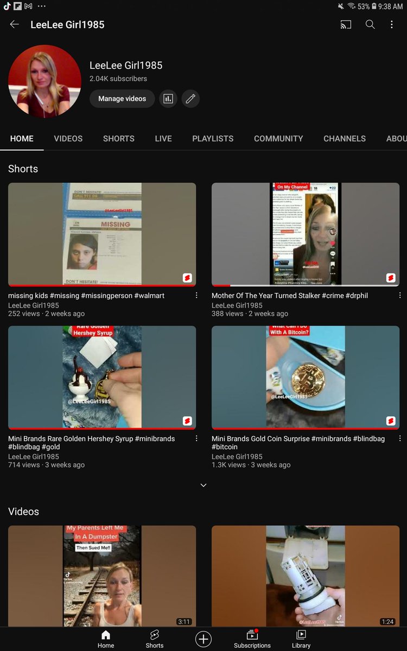Tap the Gmail notification icon

point(28,7)
